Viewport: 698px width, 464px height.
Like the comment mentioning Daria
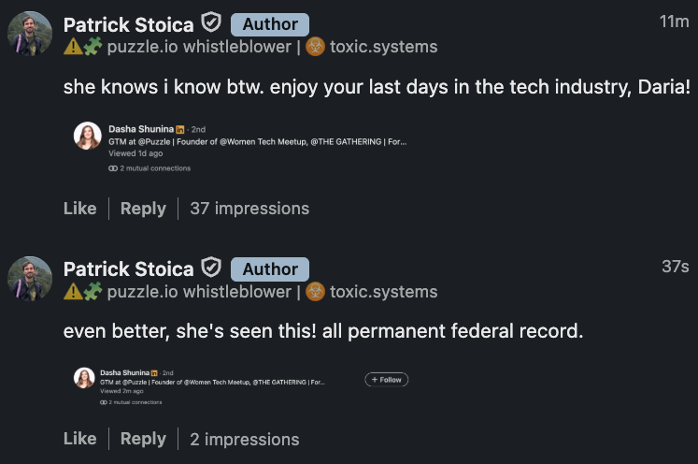click(79, 209)
